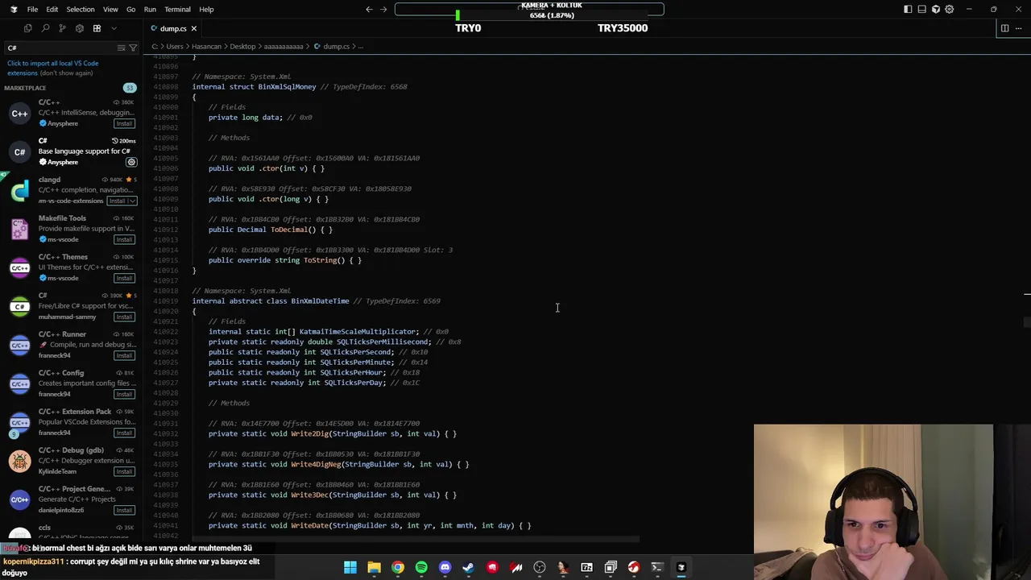Screen dimensions: 1031x580
Task: Toggle the primary sidebar layout icon
Action: click(908, 9)
